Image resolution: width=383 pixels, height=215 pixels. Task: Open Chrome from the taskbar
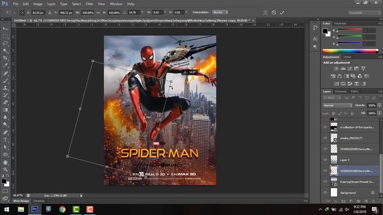[x=62, y=210]
